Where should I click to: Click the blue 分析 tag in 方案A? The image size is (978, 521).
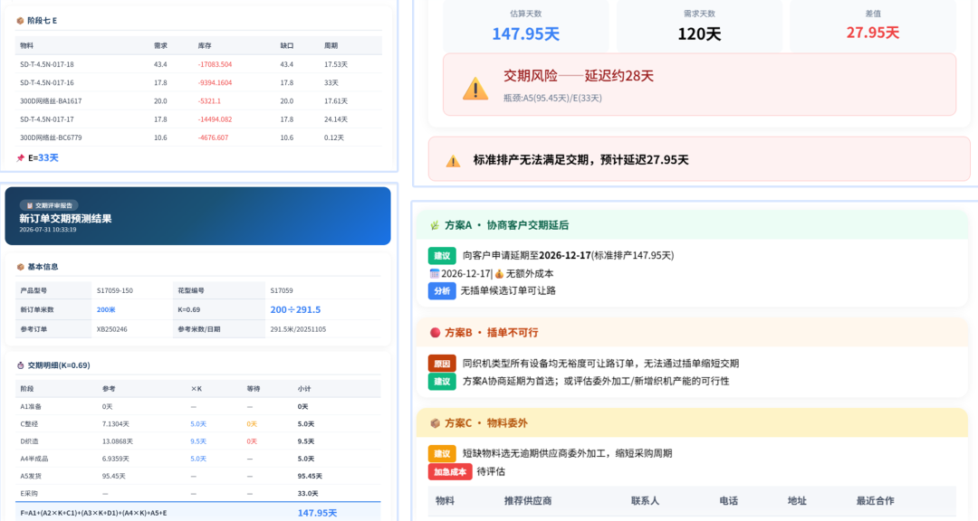[x=442, y=291]
